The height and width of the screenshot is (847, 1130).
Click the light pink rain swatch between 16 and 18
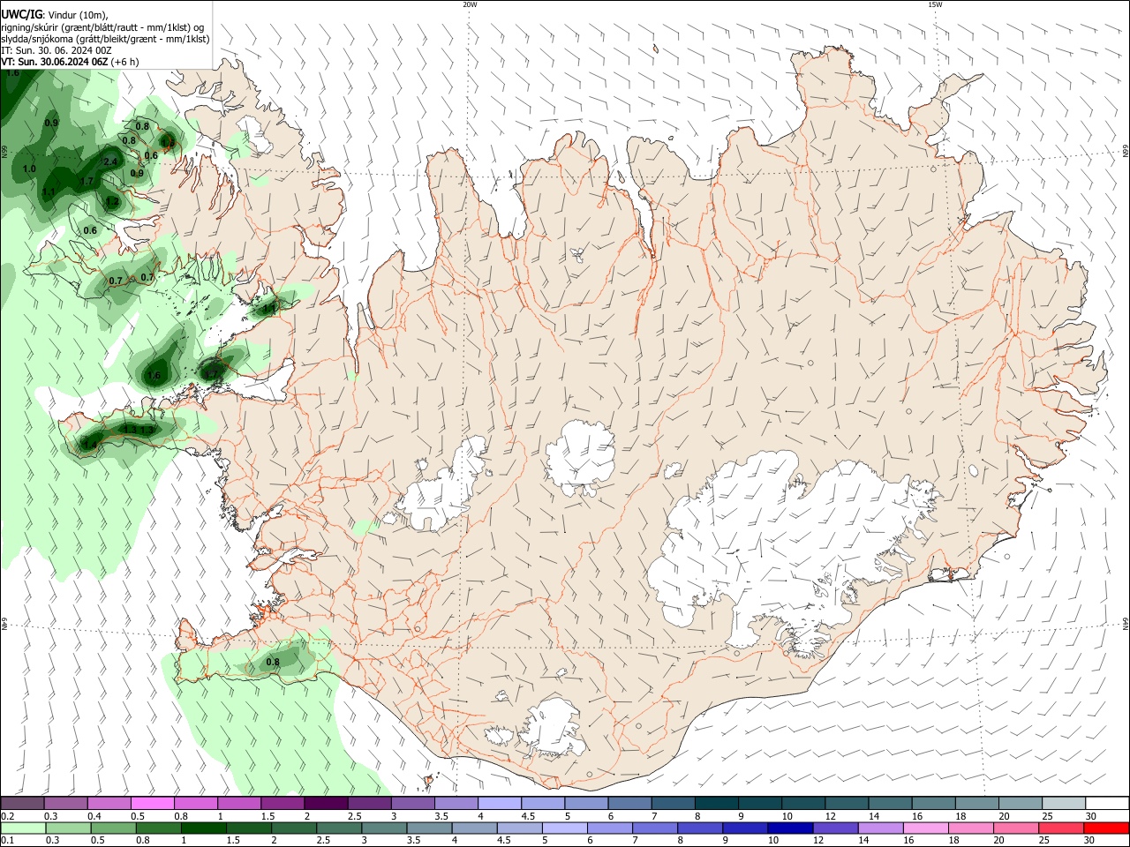(x=924, y=828)
